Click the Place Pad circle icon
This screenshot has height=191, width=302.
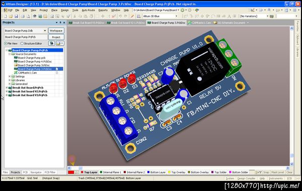click(202, 17)
